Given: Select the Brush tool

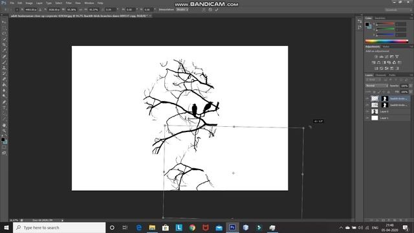Looking at the screenshot, I should point(4,62).
